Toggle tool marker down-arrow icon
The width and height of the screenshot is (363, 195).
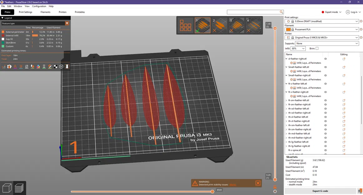[67, 67]
